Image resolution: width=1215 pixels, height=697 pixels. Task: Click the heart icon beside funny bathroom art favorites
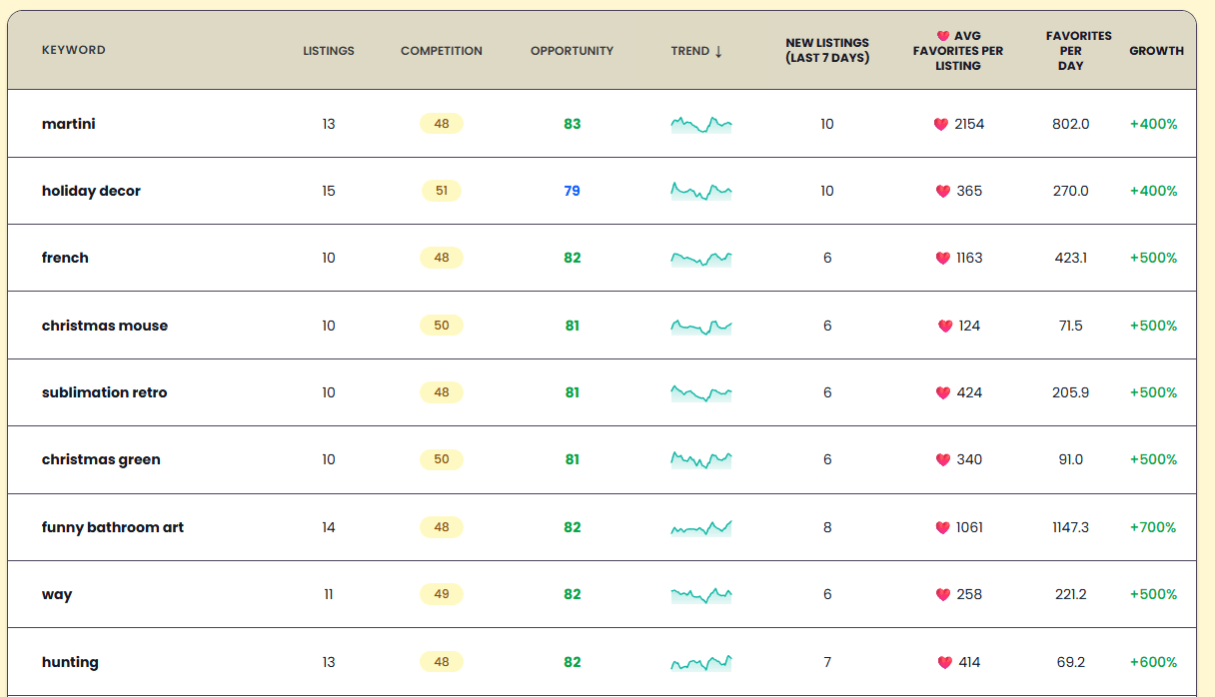point(943,527)
